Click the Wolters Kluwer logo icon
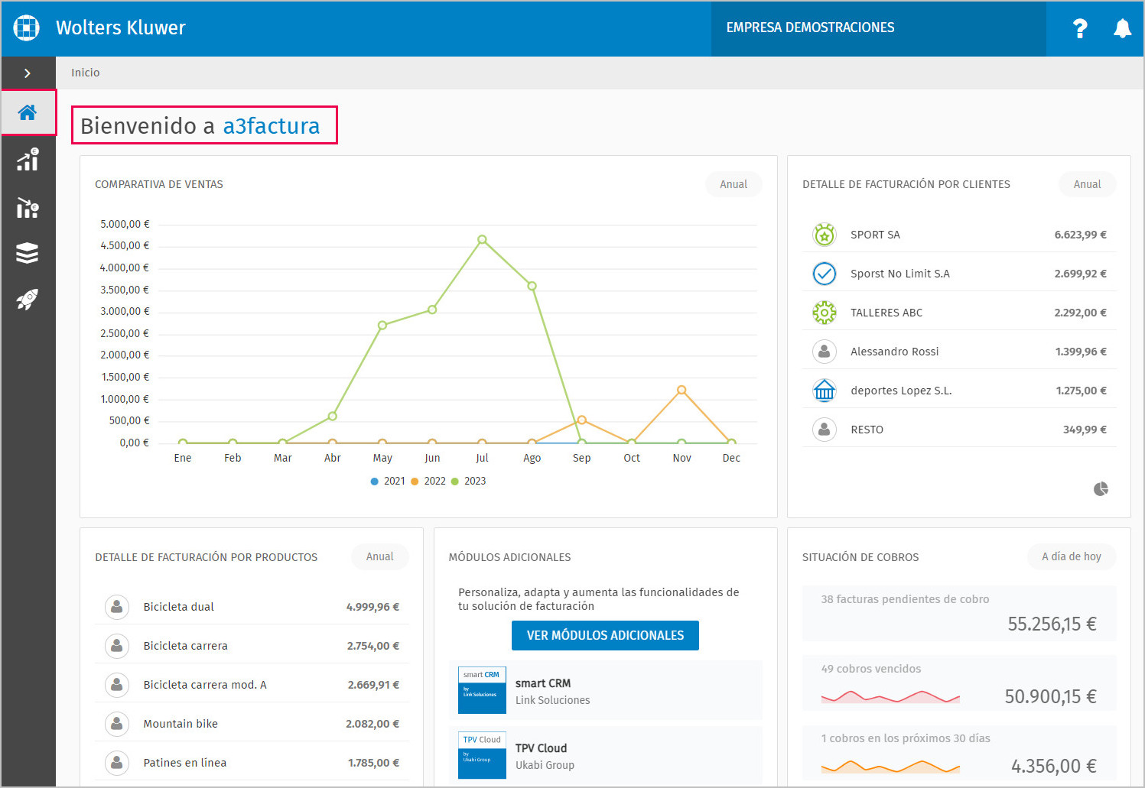 (x=27, y=28)
